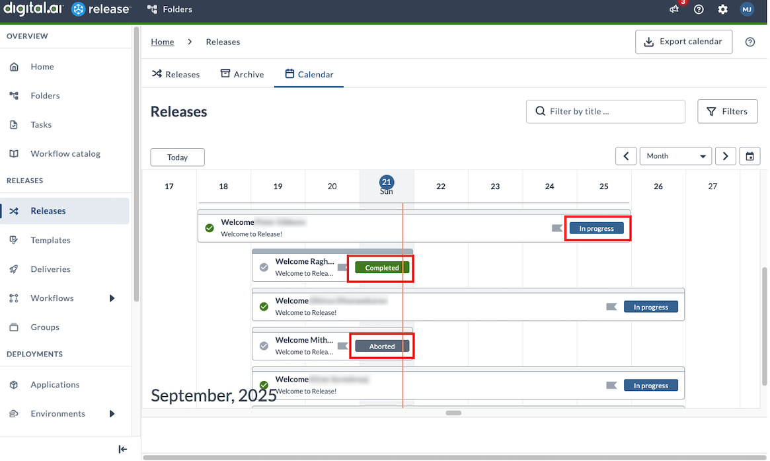Open the MJ user avatar menu
The width and height of the screenshot is (770, 461).
click(747, 9)
